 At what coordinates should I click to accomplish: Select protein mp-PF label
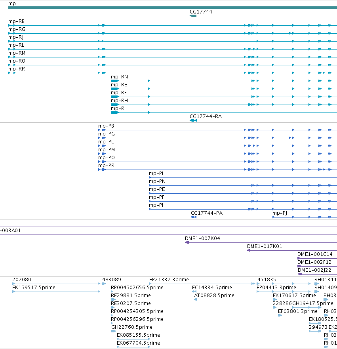[157, 197]
